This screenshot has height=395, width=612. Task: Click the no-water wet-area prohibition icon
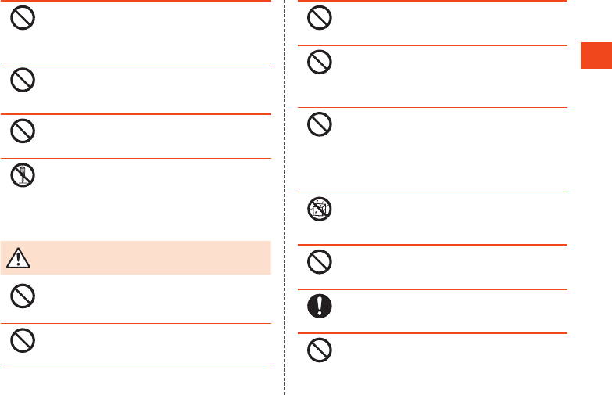click(319, 209)
